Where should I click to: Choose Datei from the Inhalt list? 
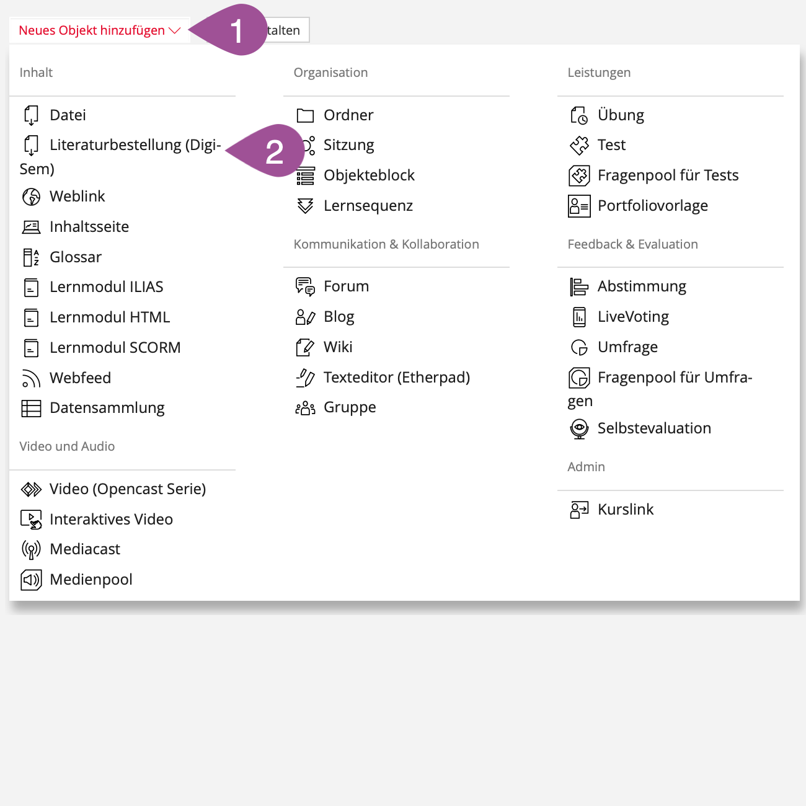click(68, 115)
